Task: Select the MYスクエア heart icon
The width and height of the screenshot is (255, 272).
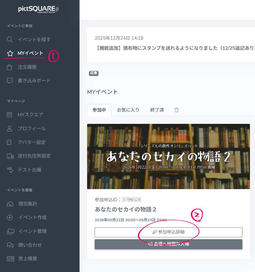Action: point(10,115)
